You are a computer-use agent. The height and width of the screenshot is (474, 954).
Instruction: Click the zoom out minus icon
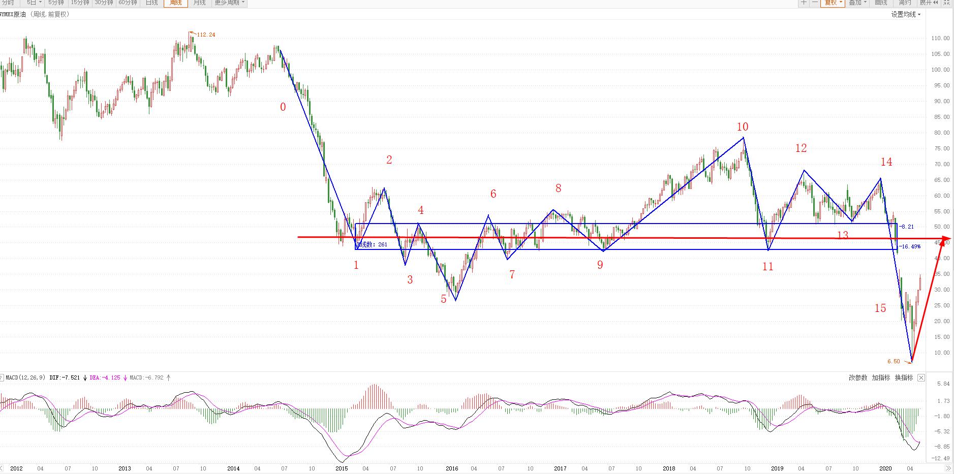[x=815, y=3]
